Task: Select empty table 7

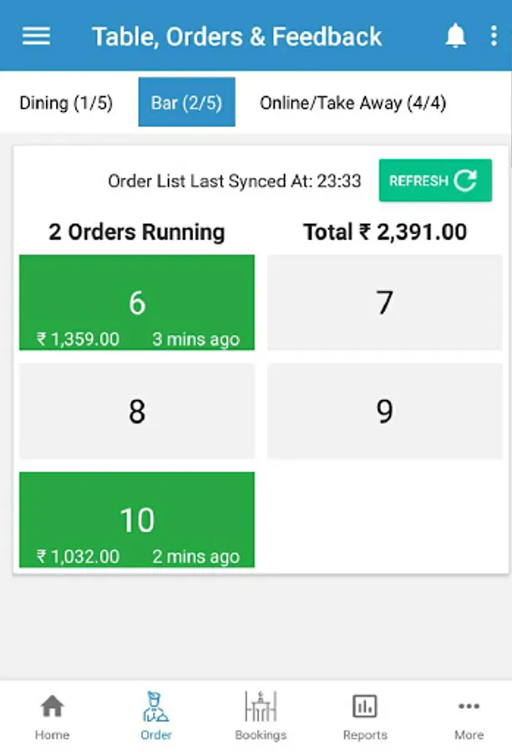Action: click(384, 302)
